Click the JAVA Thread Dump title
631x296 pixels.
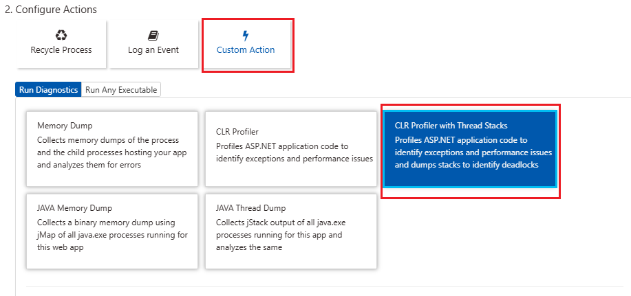click(x=250, y=208)
